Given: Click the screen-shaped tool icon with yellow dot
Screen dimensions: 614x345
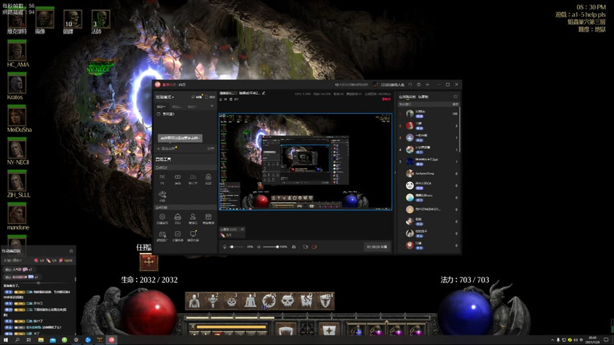Looking at the screenshot, I should [x=193, y=235].
